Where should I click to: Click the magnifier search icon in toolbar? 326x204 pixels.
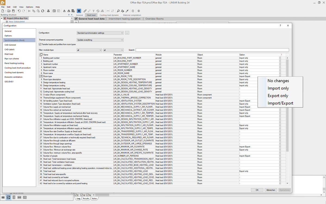click(118, 11)
